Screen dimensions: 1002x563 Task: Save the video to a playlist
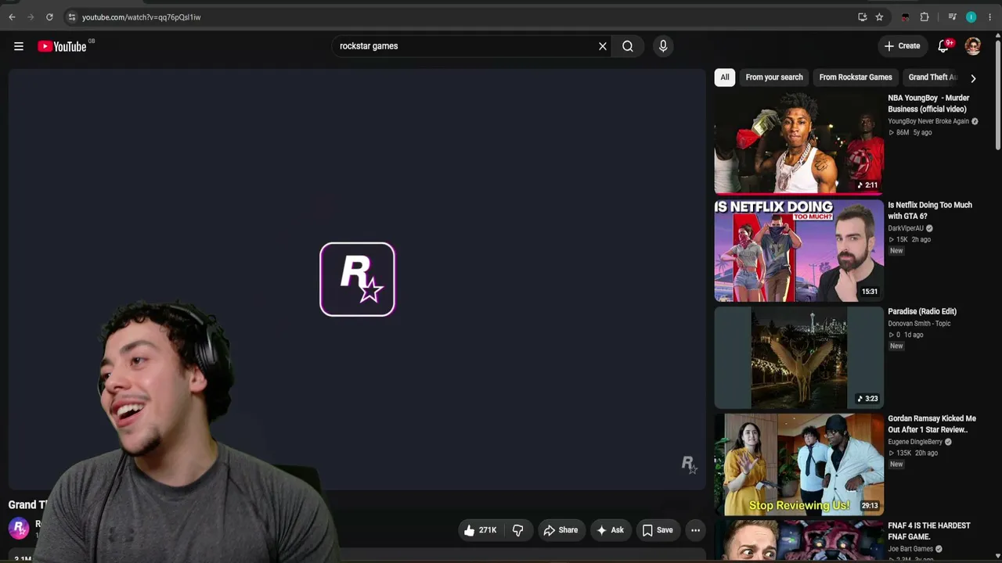[x=658, y=530]
